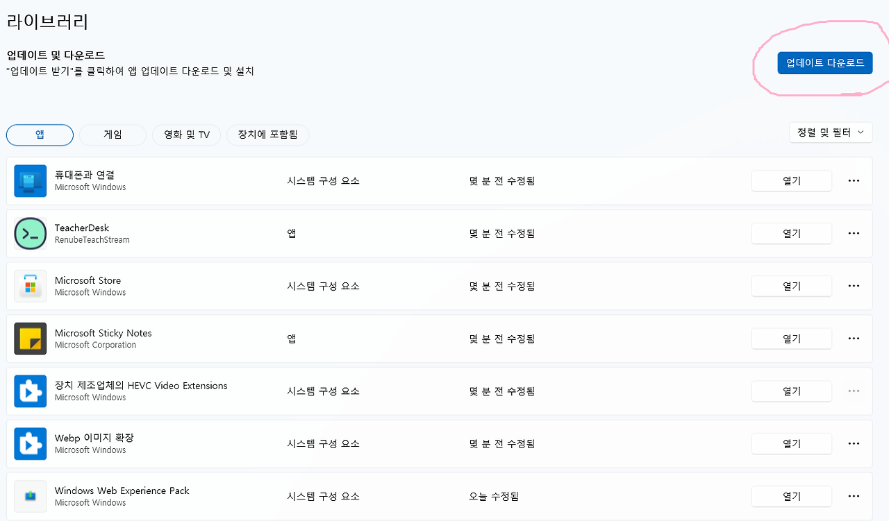Open more options for Webp 이미지 확장
The height and width of the screenshot is (521, 889).
854,444
